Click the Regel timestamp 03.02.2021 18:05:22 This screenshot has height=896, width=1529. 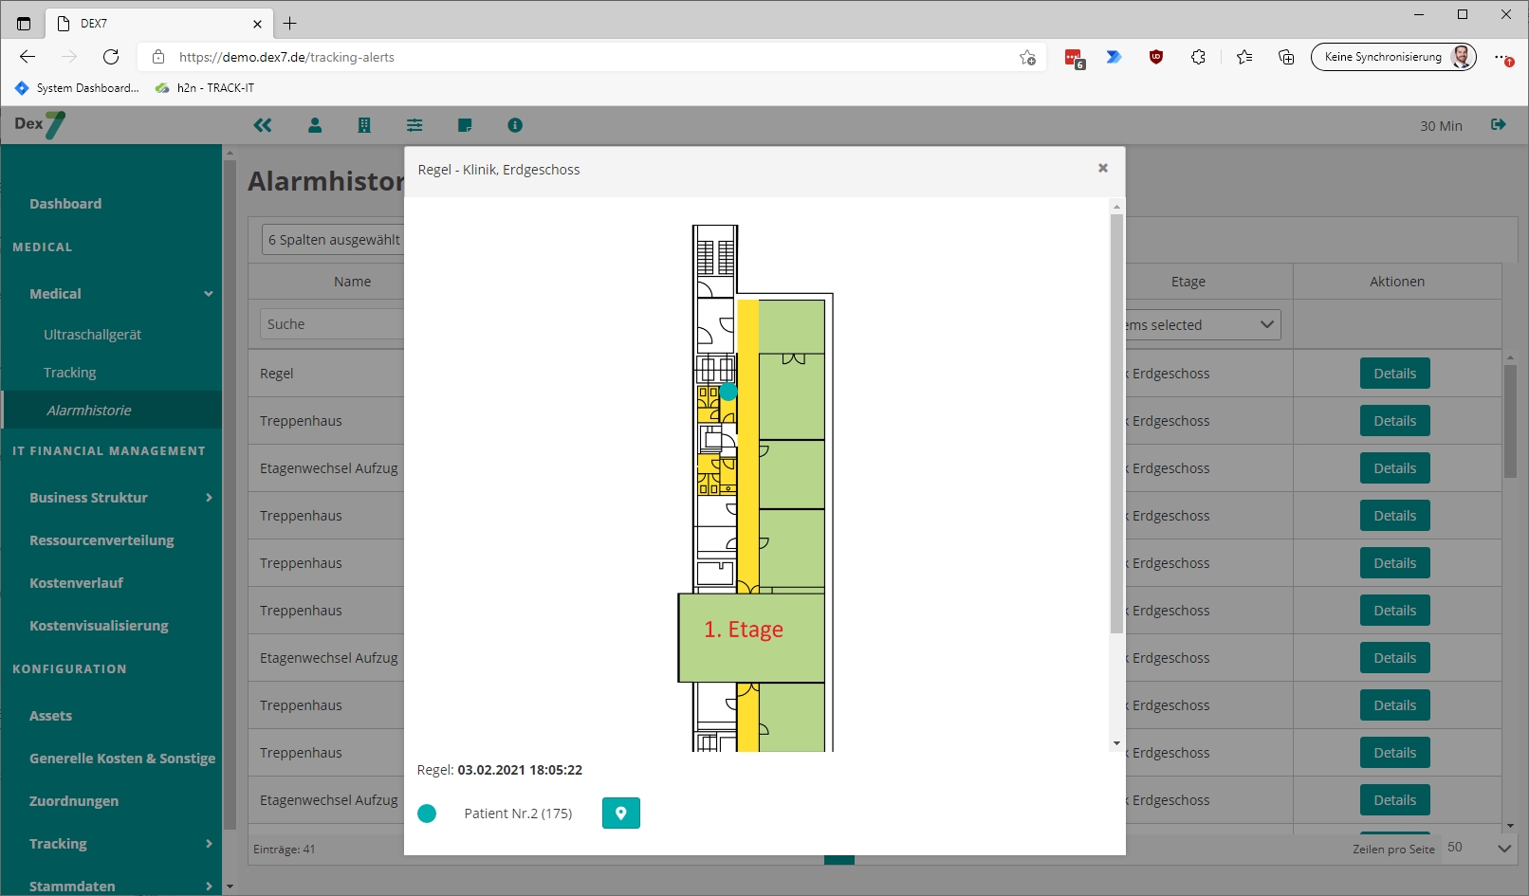click(520, 770)
